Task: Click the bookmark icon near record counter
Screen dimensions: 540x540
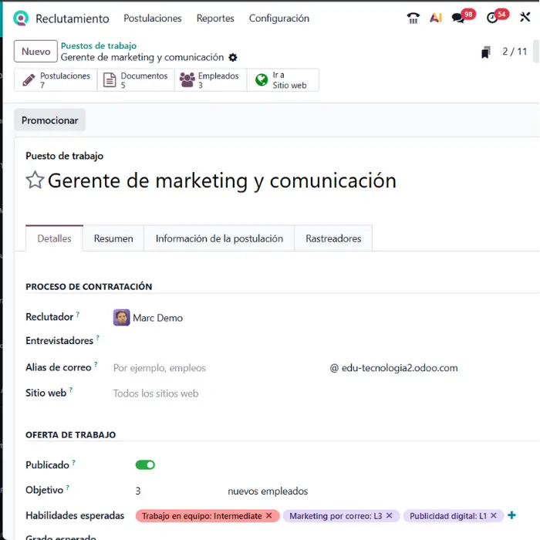Action: pos(485,52)
